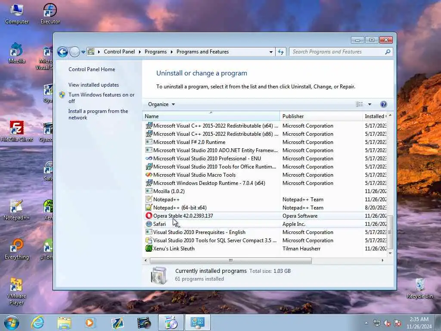Select Mozilla (1.0.2) entry
The image size is (441, 331).
(169, 191)
